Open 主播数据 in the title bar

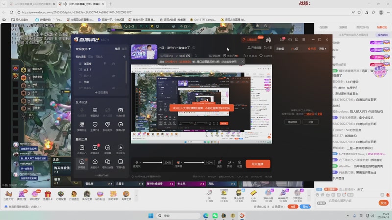click(250, 40)
